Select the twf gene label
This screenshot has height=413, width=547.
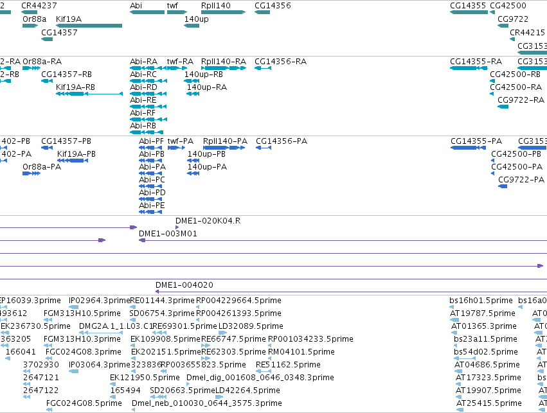pos(172,6)
